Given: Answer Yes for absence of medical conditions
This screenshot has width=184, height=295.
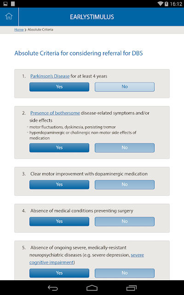Looking at the screenshot, I should (x=59, y=221).
